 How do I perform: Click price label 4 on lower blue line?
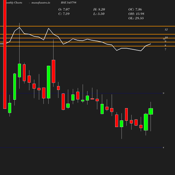point(163,148)
